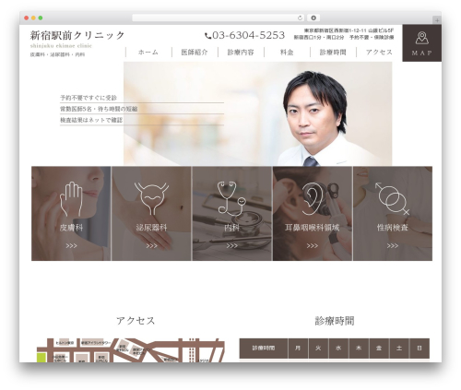Click the round icon right of address bar
The image size is (461, 390).
pyautogui.click(x=313, y=18)
